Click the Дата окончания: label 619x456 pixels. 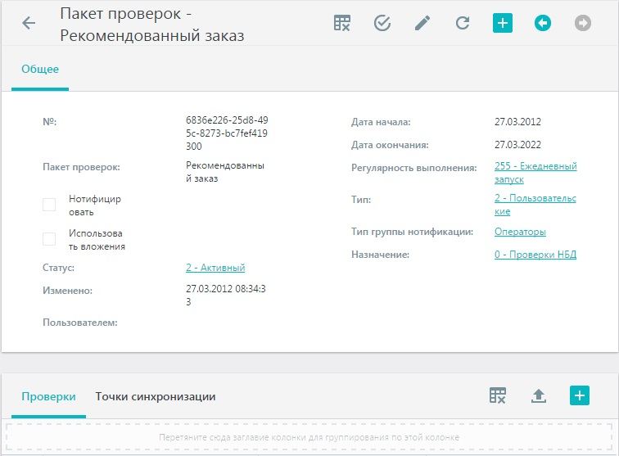[x=390, y=145]
